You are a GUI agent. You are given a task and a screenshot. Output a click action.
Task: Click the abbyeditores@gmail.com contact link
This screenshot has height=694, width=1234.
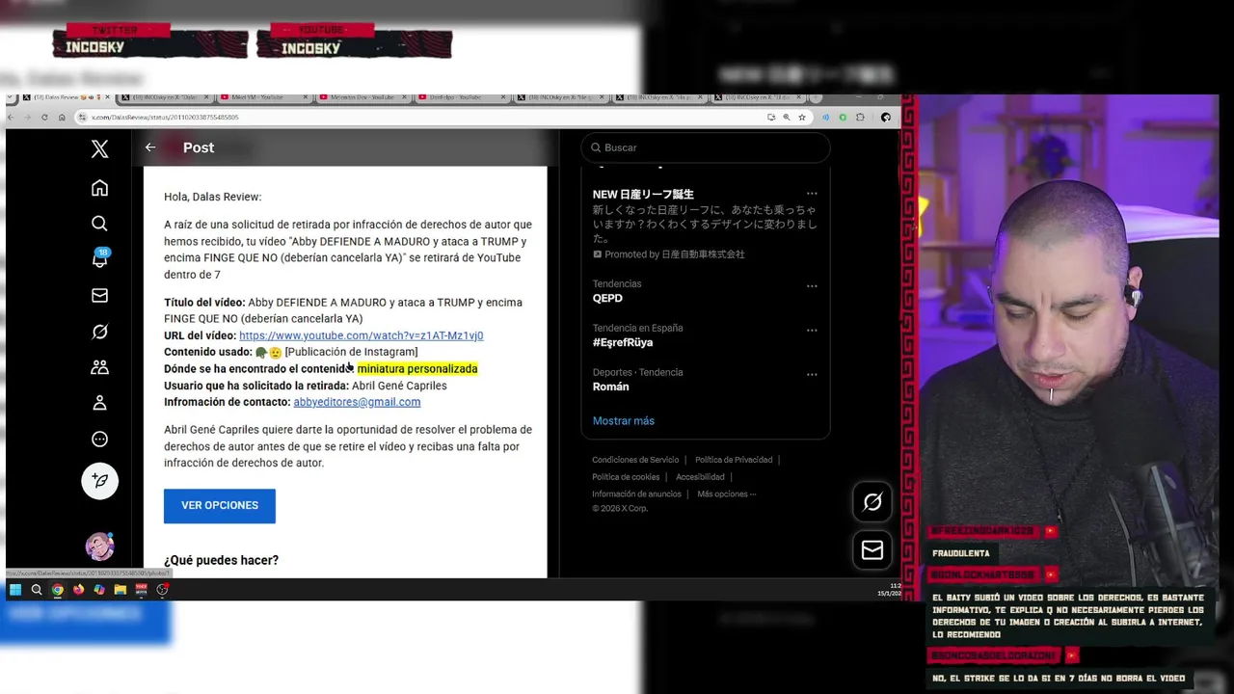click(x=357, y=402)
